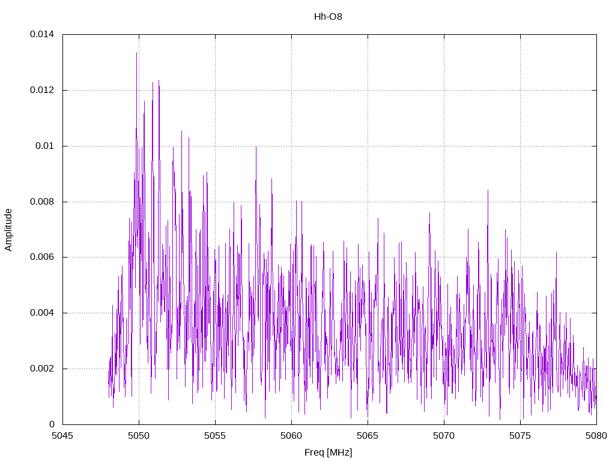Click the 5080 x-axis tick label
The image size is (615, 461).
pos(596,436)
